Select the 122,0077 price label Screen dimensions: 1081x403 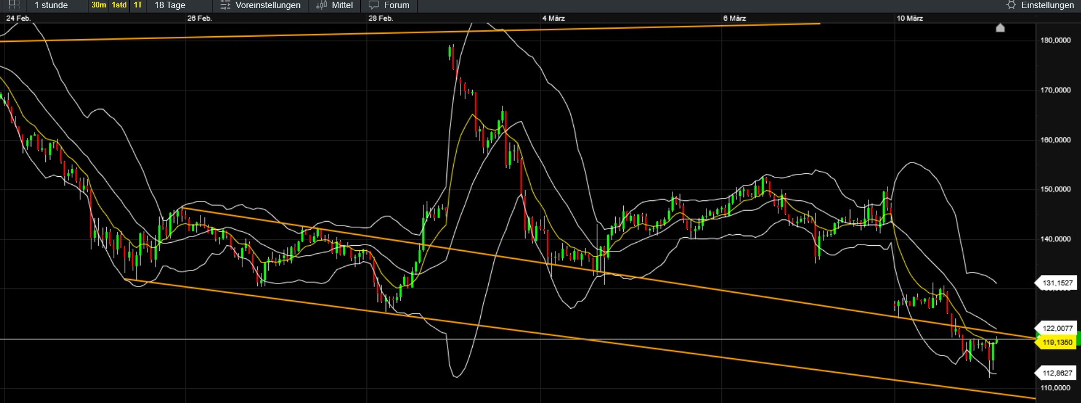point(1057,328)
